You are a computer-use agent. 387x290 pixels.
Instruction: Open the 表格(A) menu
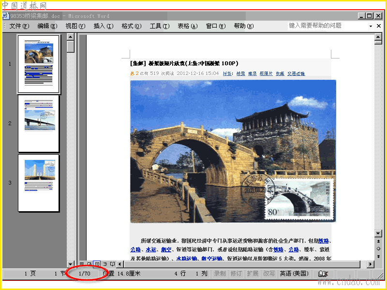[188, 26]
